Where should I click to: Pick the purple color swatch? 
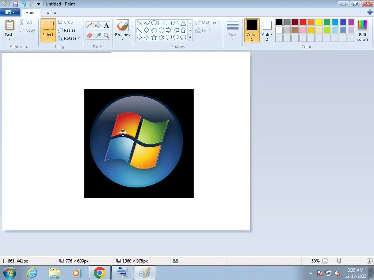tap(351, 22)
